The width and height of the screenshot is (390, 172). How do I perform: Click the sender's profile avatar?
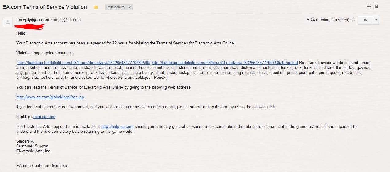click(8, 22)
